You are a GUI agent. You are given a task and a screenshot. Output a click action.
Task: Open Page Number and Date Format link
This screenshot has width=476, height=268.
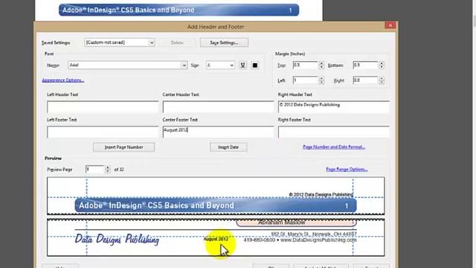(x=334, y=147)
